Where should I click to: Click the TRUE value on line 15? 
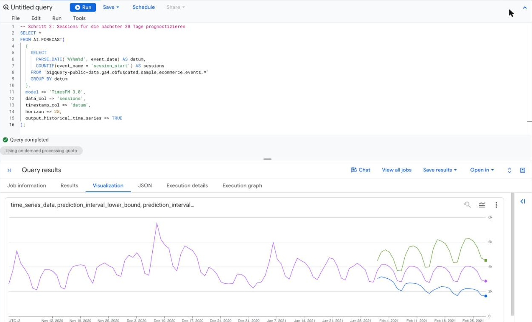[x=117, y=118]
